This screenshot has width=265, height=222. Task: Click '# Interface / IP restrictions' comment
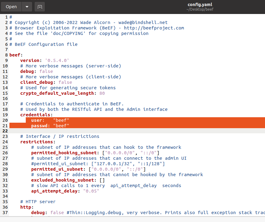60,136
